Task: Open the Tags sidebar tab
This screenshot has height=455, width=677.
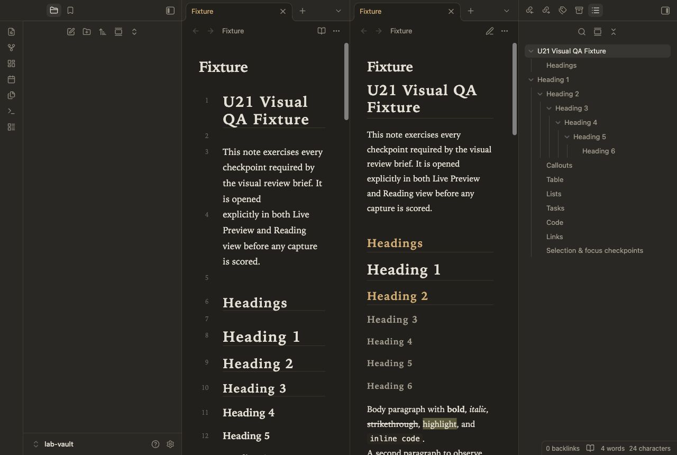Action: tap(563, 11)
